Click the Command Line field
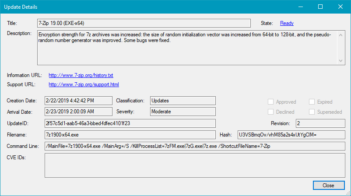Screen dimensions: 351x196 tap(195, 146)
